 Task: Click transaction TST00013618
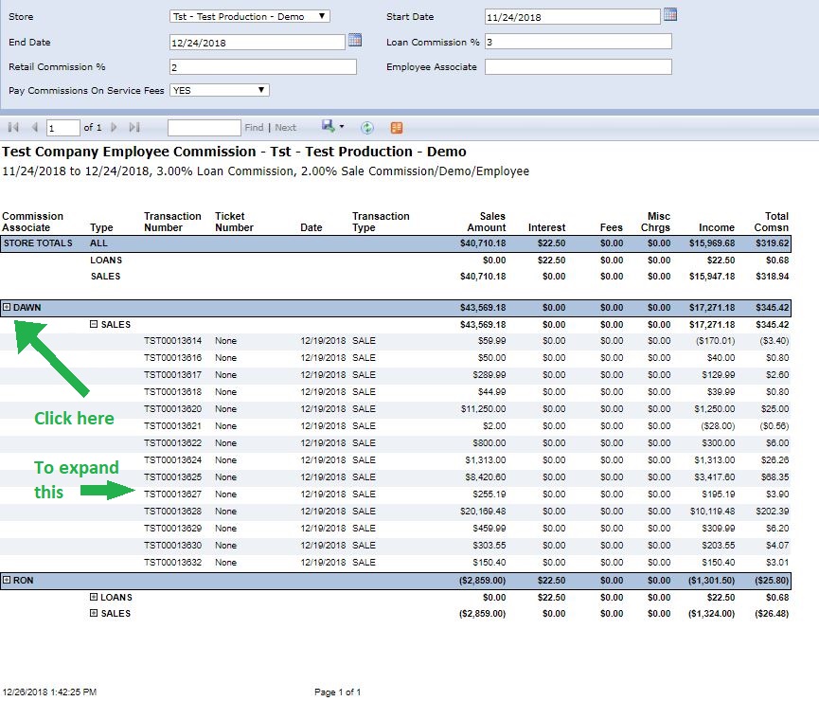tap(173, 392)
